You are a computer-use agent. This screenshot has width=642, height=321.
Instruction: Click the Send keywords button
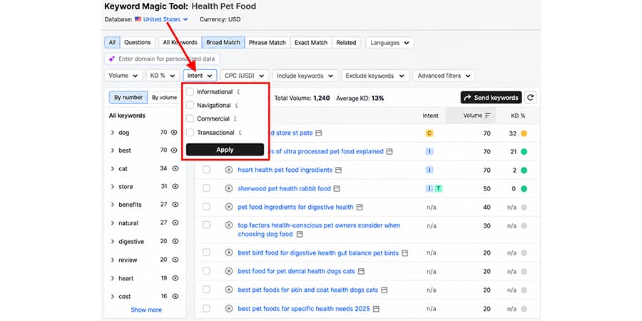pyautogui.click(x=491, y=98)
